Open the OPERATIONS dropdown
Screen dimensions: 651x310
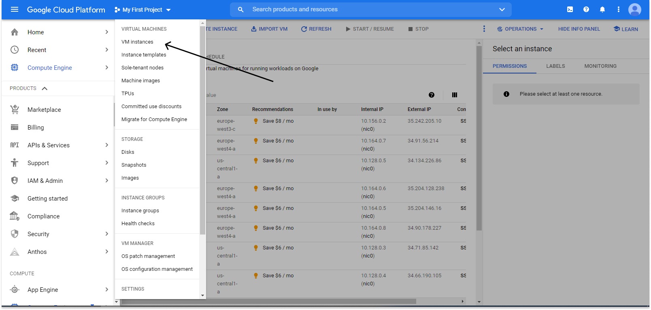520,29
